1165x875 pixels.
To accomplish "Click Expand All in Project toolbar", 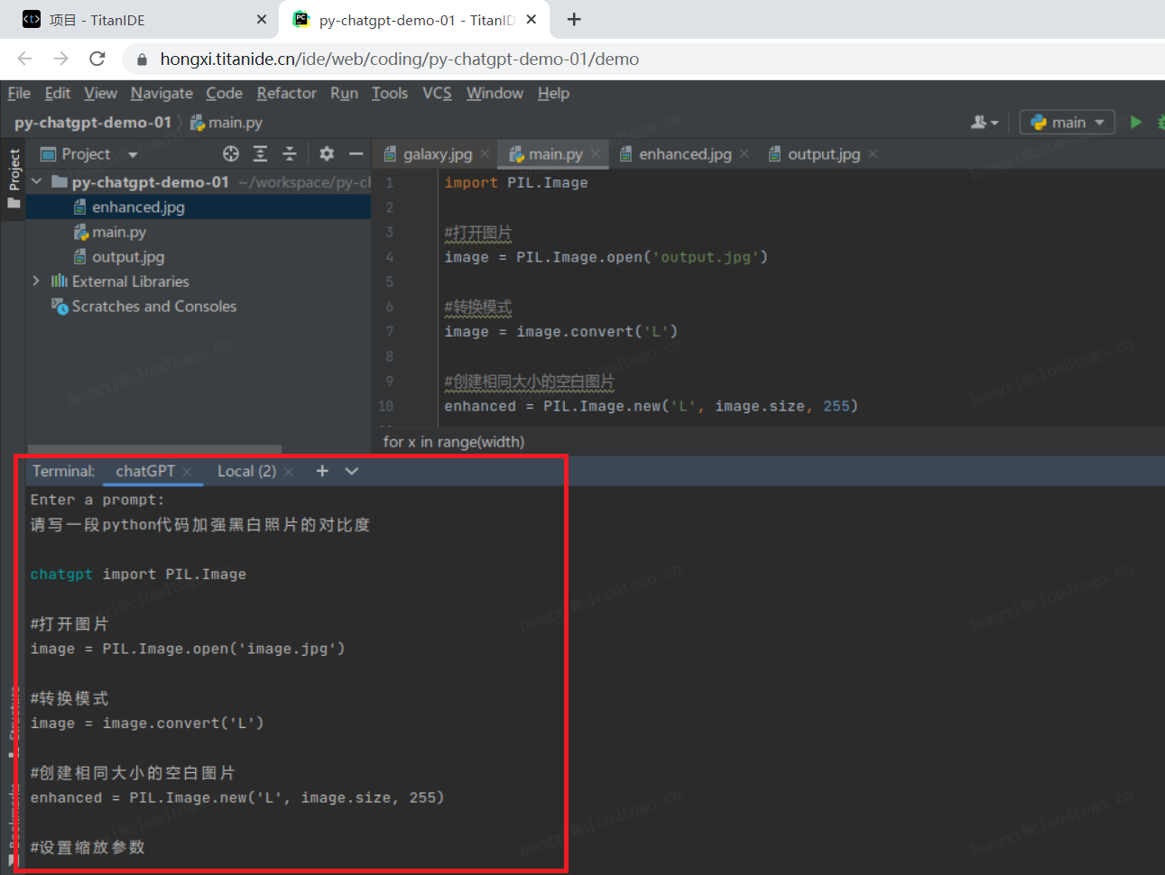I will click(x=260, y=154).
